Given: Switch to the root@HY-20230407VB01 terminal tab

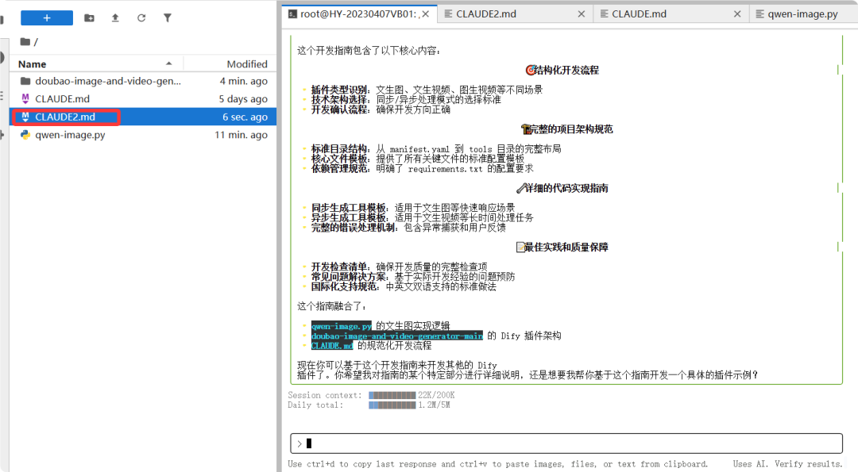Looking at the screenshot, I should (x=358, y=13).
